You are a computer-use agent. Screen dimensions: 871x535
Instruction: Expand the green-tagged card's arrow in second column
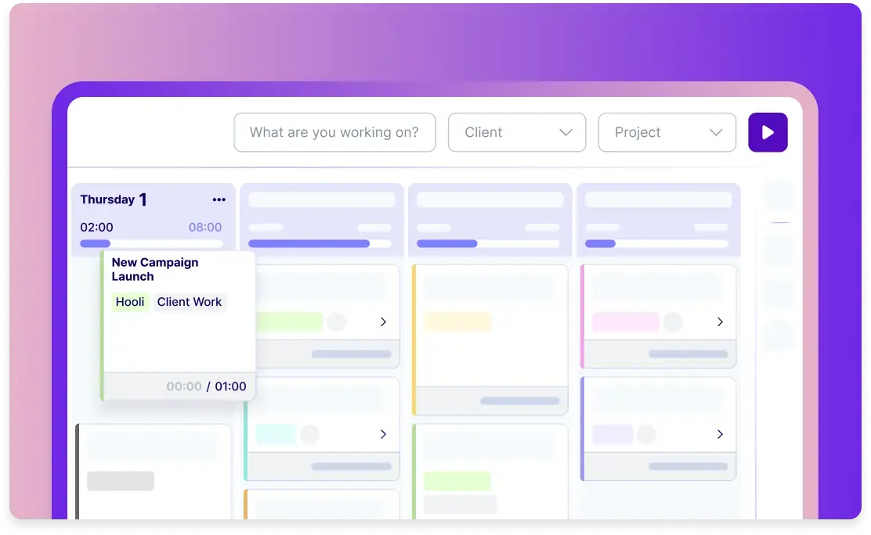click(383, 321)
